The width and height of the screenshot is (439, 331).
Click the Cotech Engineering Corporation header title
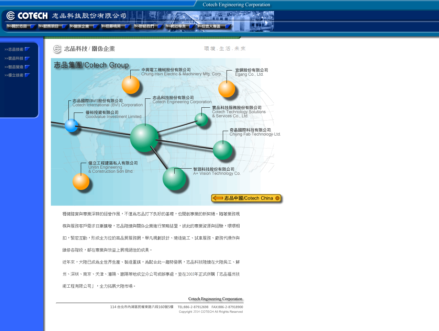coord(237,4)
